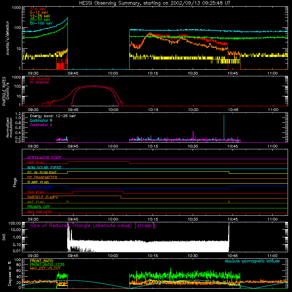The height and width of the screenshot is (292, 292).
Task: Click the Energy band: 12-25 keV label
Action: [53, 116]
